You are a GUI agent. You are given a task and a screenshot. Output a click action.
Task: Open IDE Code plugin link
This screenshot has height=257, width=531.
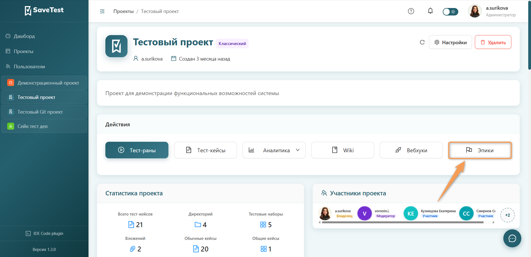[44, 234]
